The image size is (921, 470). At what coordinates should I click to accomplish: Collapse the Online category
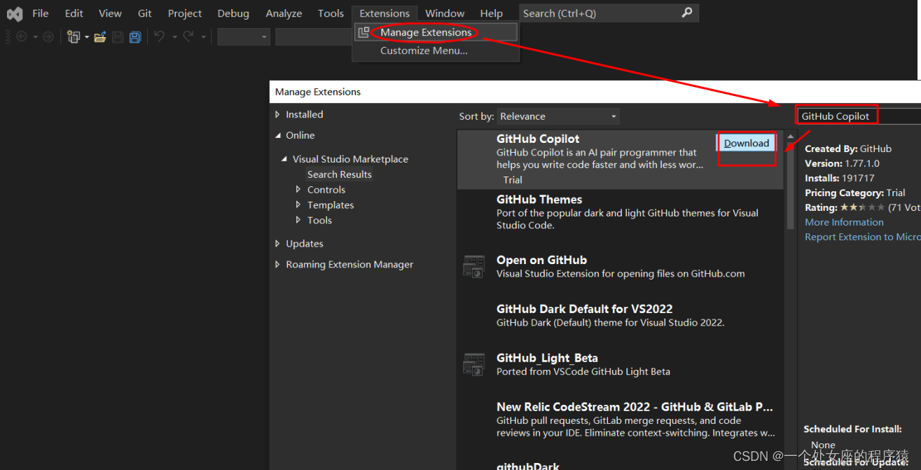coord(277,135)
